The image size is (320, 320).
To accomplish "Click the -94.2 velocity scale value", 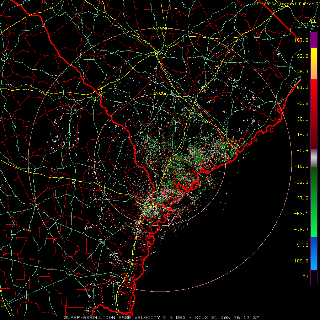I will [x=301, y=245].
